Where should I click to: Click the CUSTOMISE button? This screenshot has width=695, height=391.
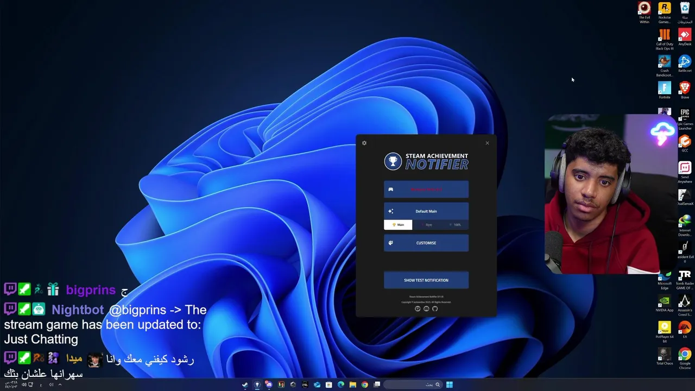click(x=426, y=243)
